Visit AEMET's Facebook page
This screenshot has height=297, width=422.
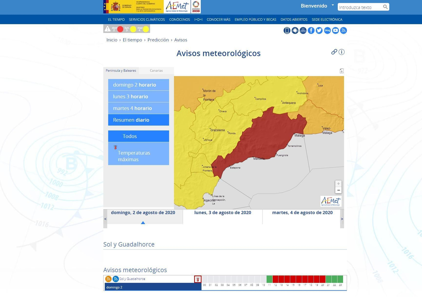click(x=311, y=30)
